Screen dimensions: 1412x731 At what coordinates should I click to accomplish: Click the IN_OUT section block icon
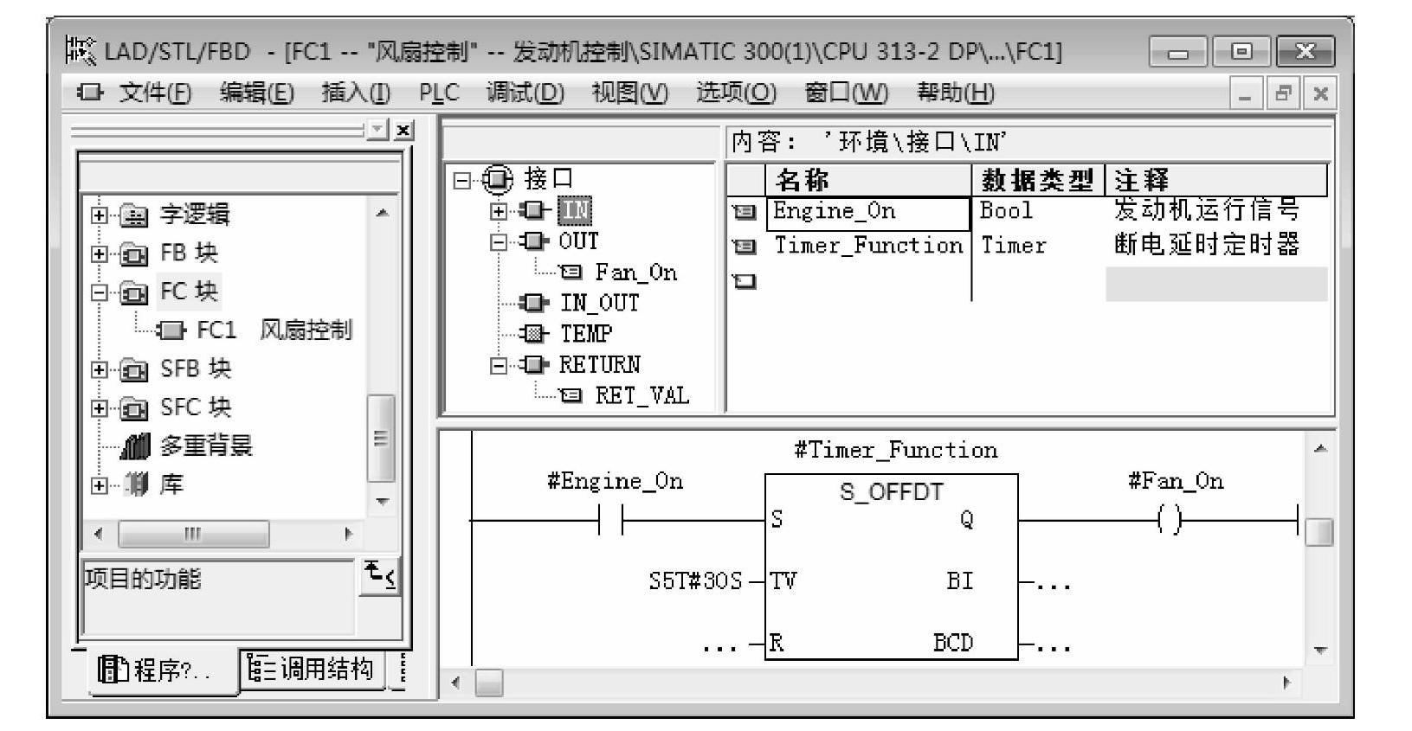tap(533, 303)
